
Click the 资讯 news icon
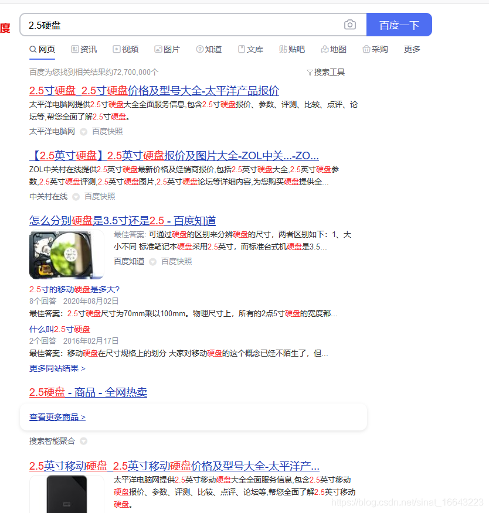[74, 49]
